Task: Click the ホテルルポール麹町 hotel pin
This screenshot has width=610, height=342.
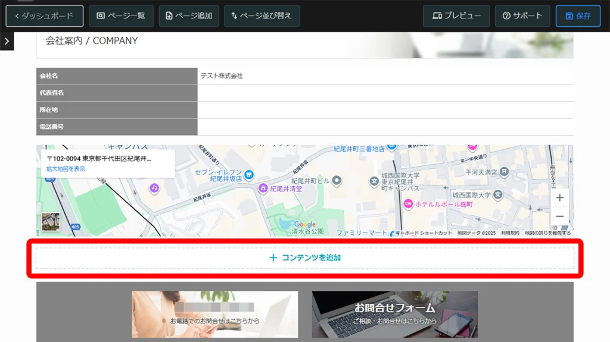Action: (408, 203)
